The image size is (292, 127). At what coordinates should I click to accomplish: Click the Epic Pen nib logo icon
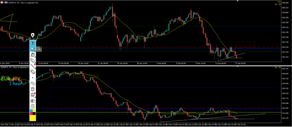point(33,36)
